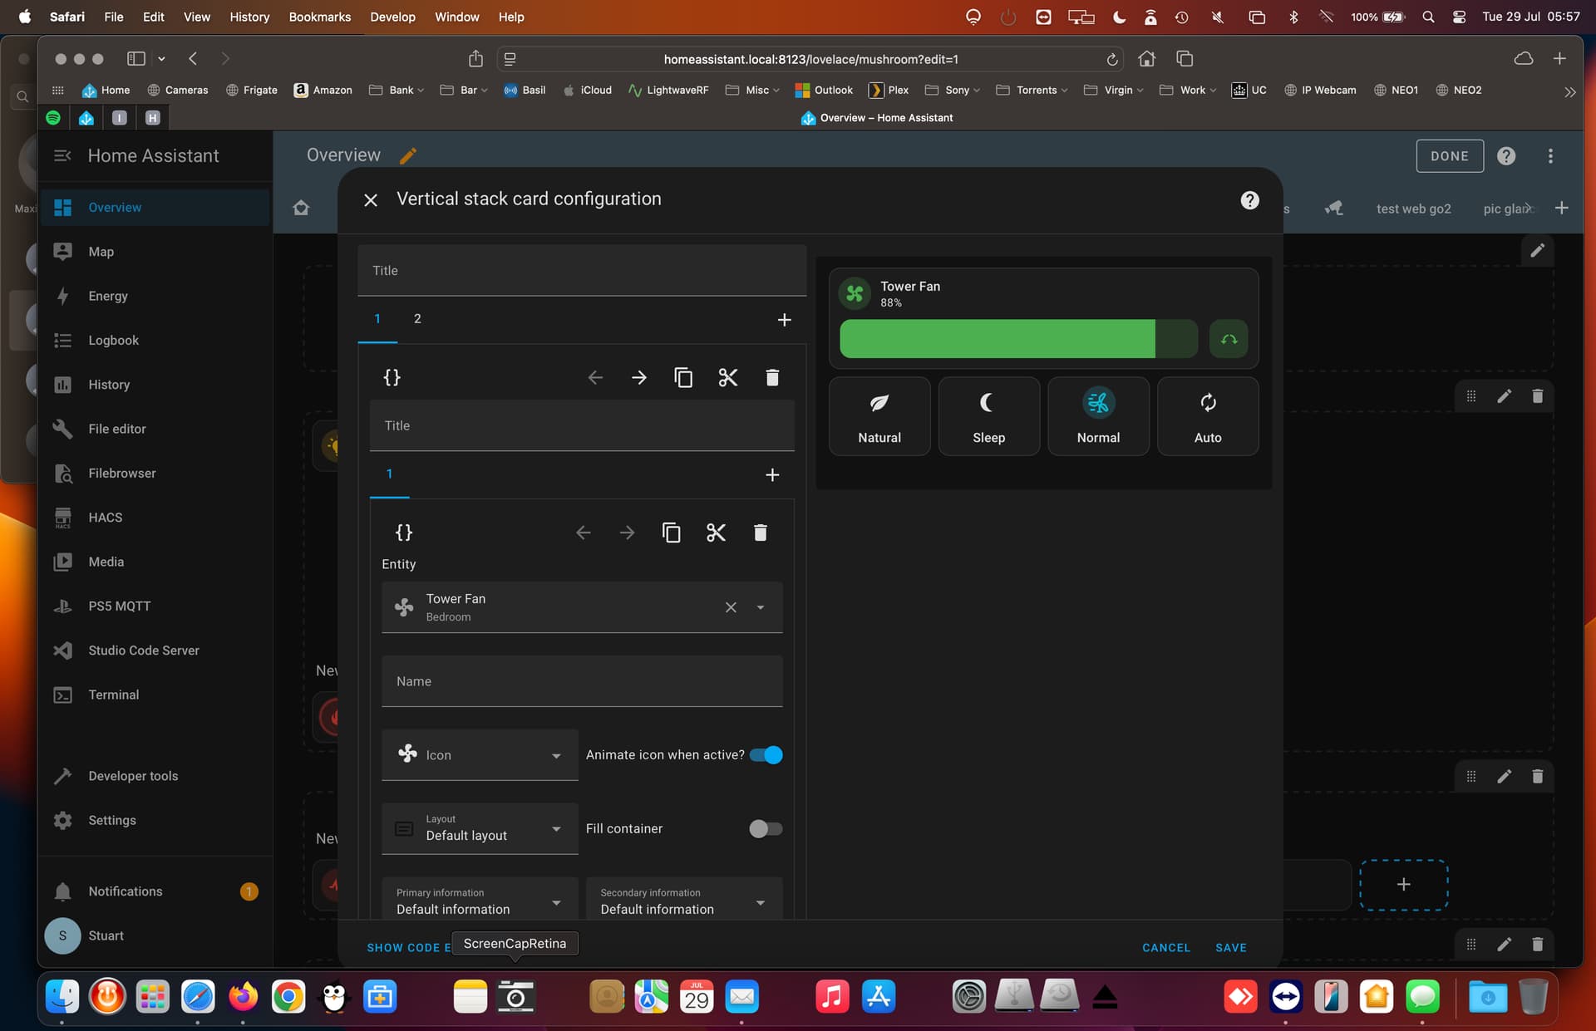This screenshot has width=1596, height=1031.
Task: Edit the section with top pencil icon
Action: (1537, 250)
